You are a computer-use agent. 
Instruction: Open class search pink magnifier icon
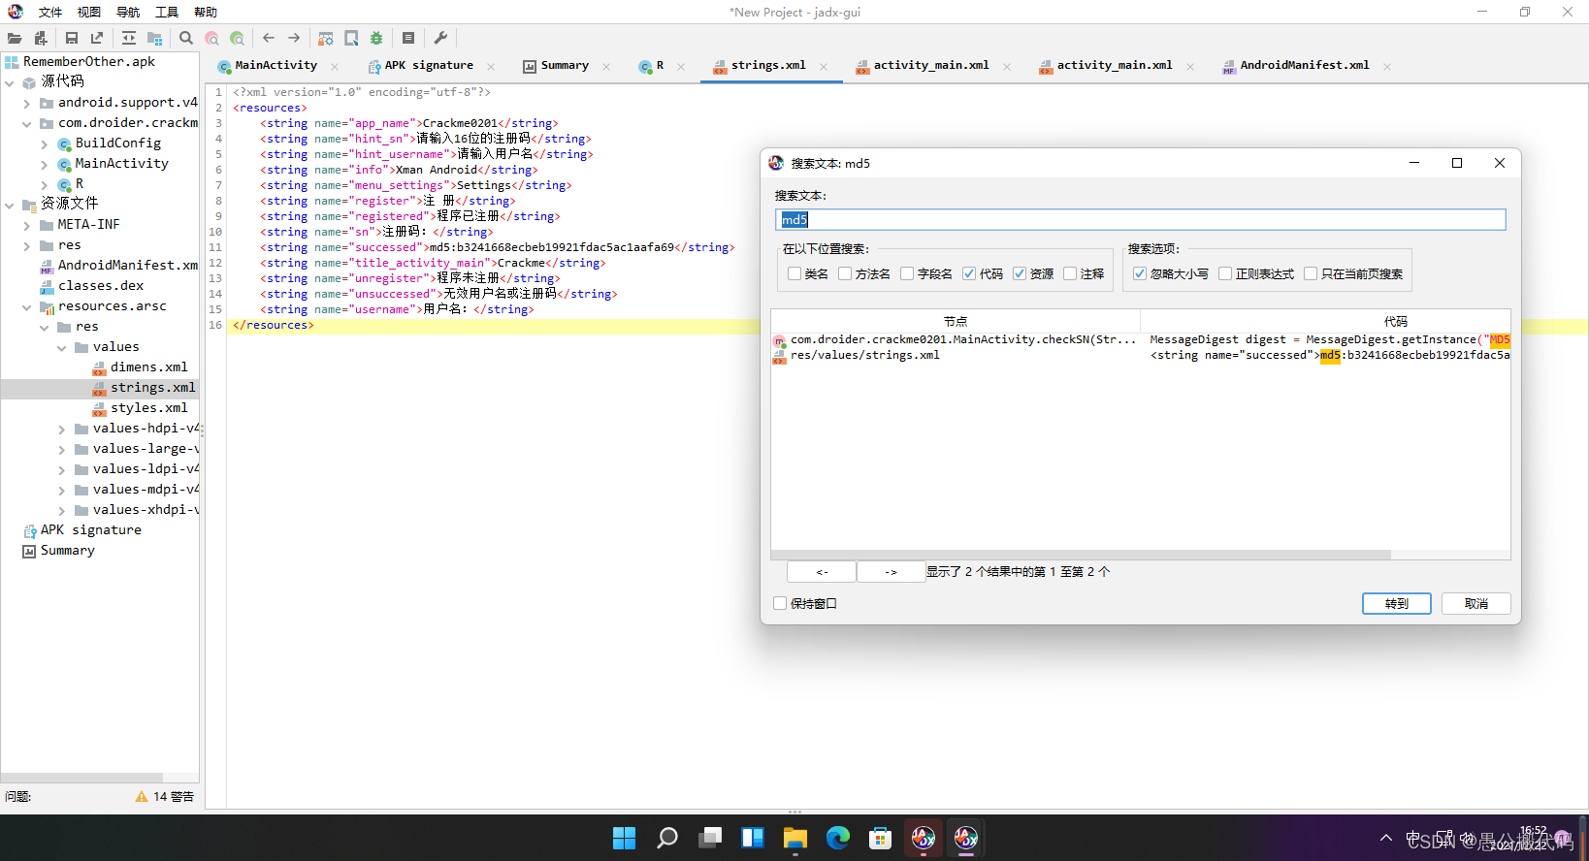tap(211, 38)
